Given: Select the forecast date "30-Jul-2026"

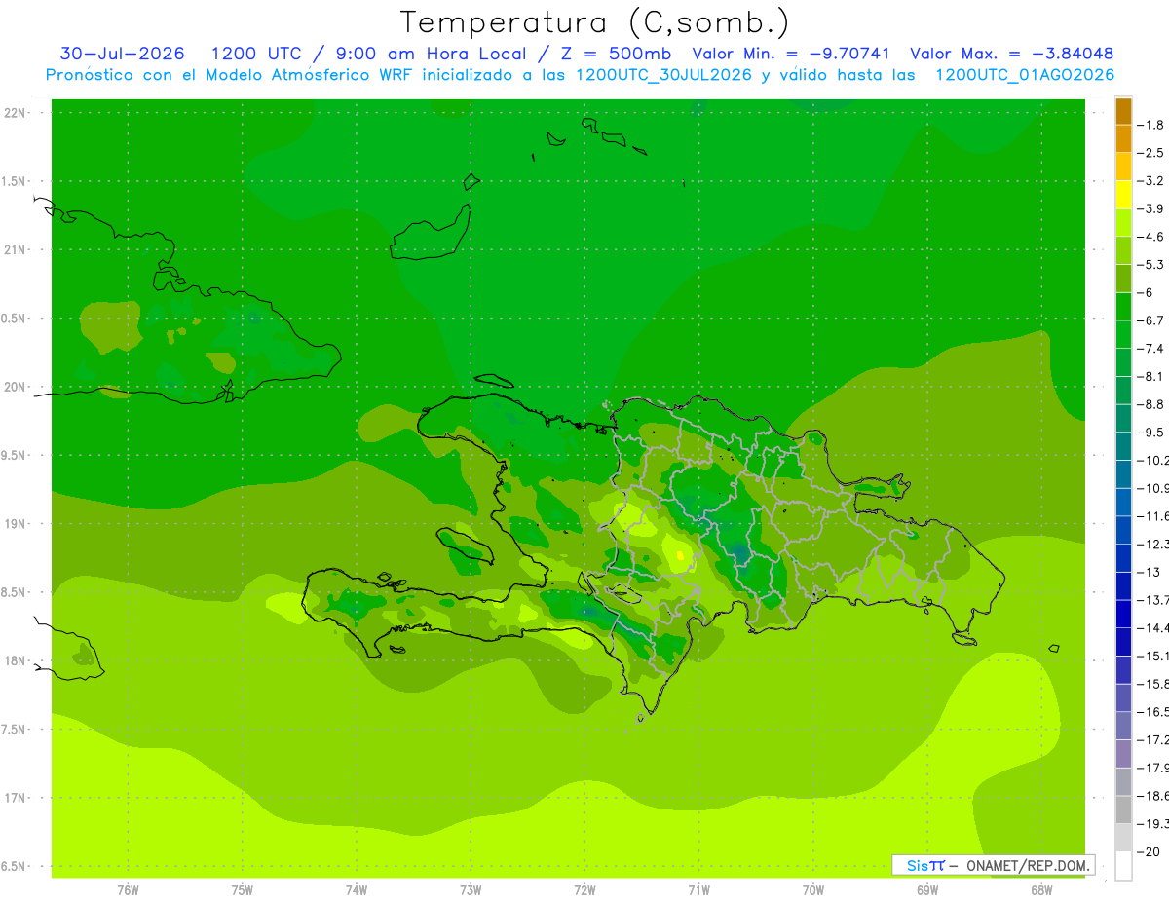Looking at the screenshot, I should pos(123,55).
